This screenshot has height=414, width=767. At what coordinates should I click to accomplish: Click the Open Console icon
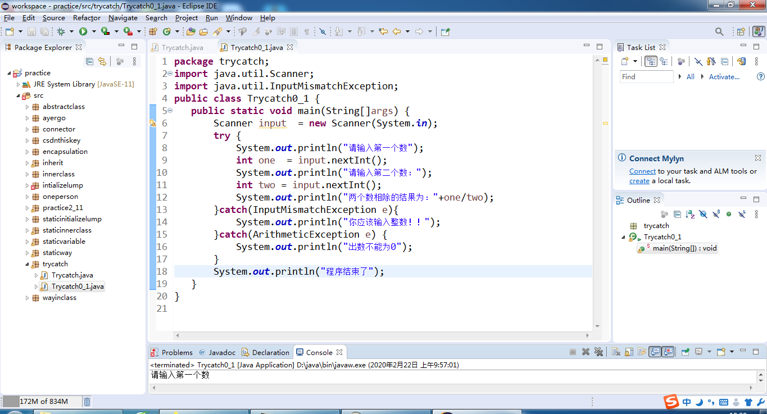(721, 352)
